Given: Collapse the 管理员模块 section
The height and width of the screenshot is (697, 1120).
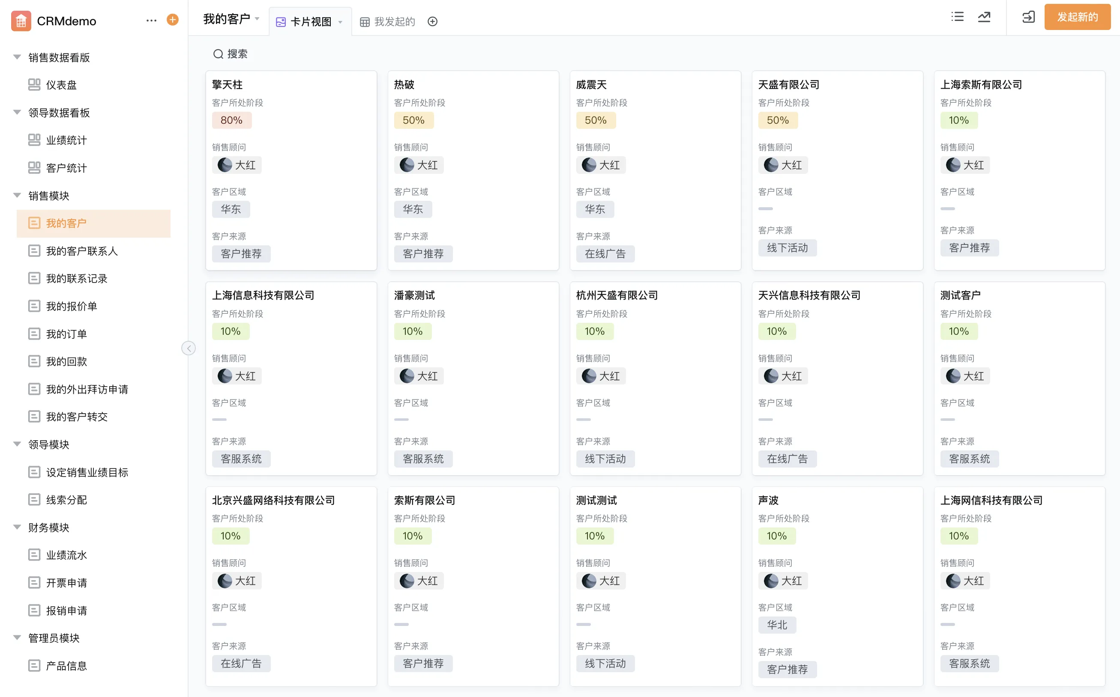Looking at the screenshot, I should [x=17, y=638].
